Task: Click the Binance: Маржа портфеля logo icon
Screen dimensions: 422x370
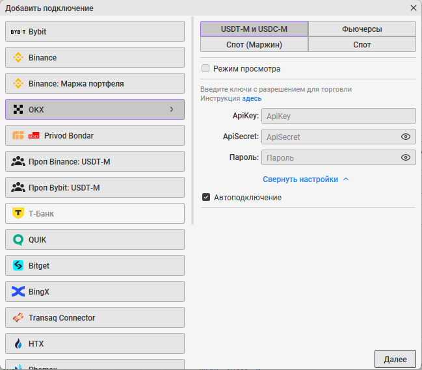Action: (x=18, y=84)
